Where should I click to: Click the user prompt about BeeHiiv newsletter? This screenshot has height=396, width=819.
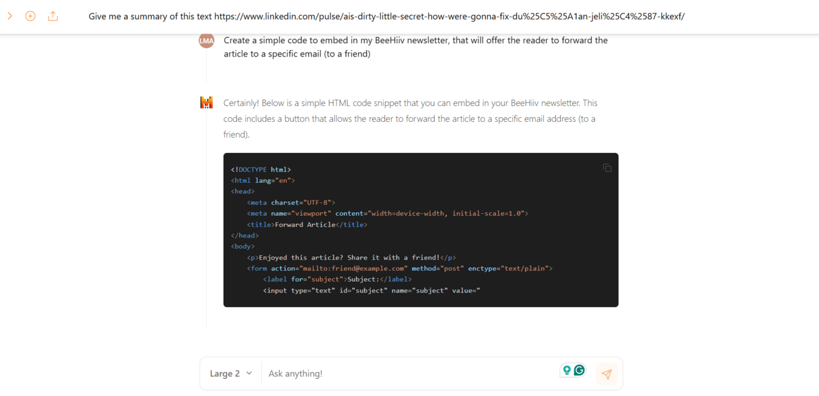[x=416, y=47]
